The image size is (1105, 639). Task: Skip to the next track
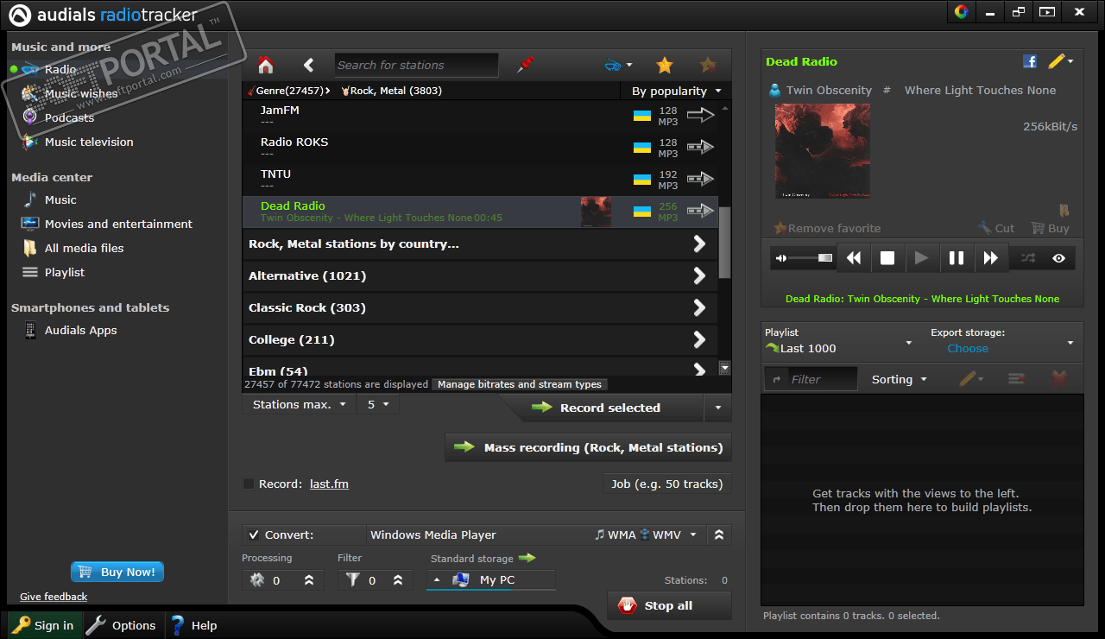coord(991,258)
